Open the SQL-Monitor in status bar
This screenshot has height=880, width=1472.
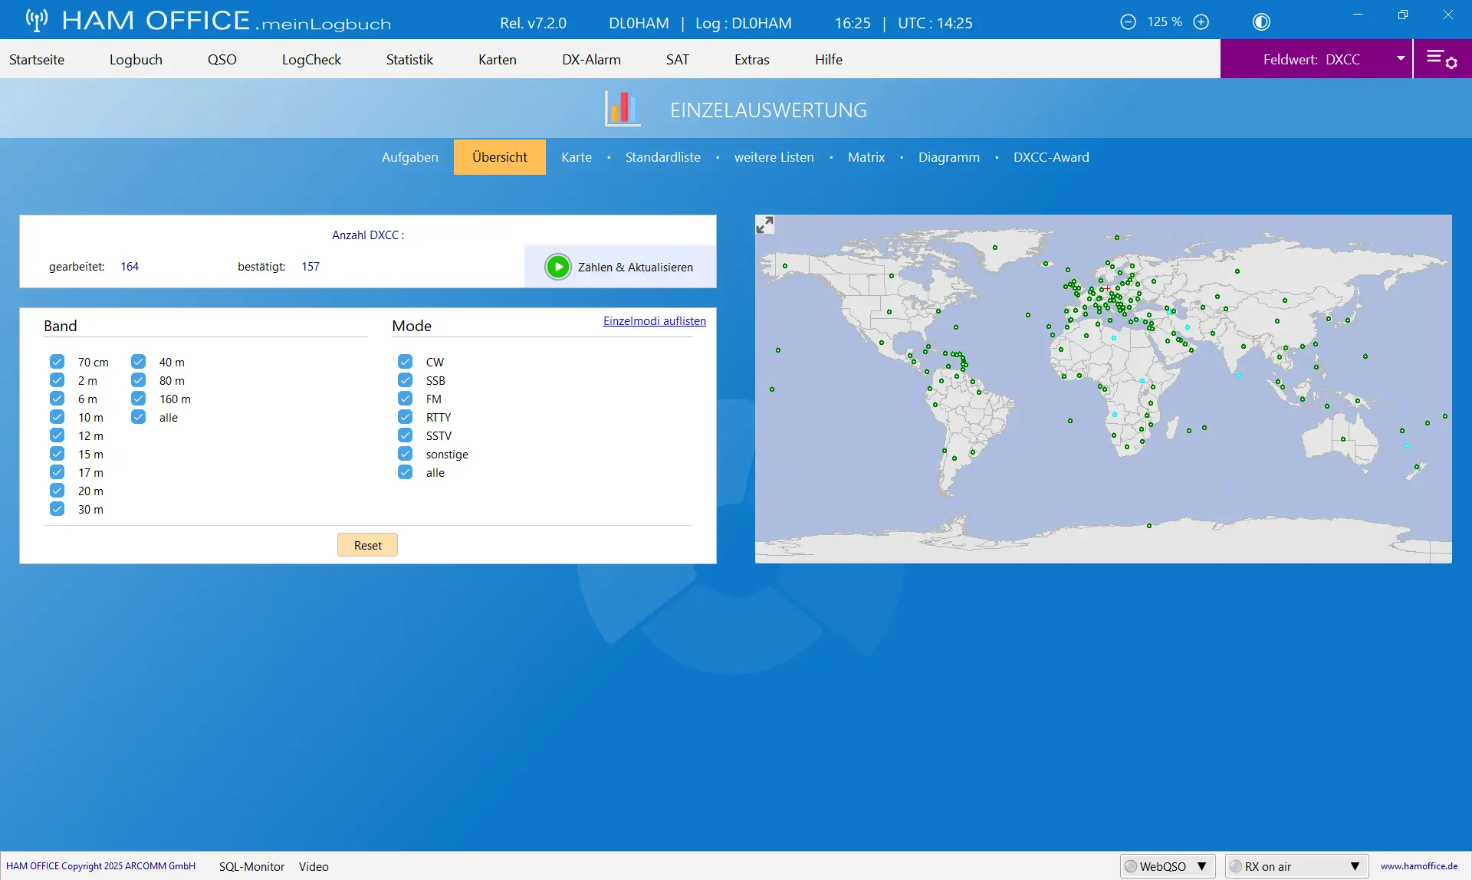pos(251,866)
